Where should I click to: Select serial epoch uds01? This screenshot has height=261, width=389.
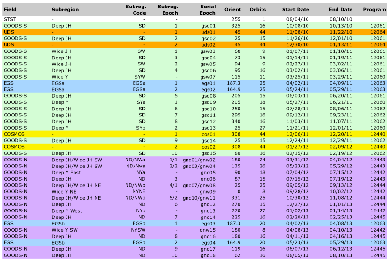[209, 32]
